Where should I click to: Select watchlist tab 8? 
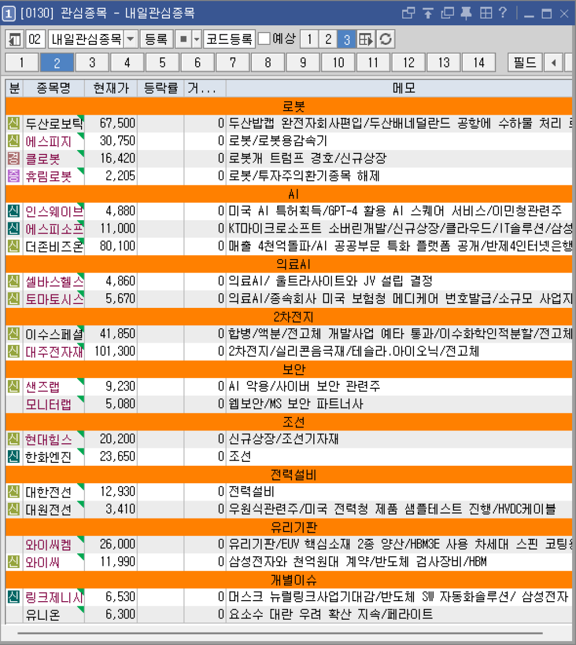tap(268, 62)
